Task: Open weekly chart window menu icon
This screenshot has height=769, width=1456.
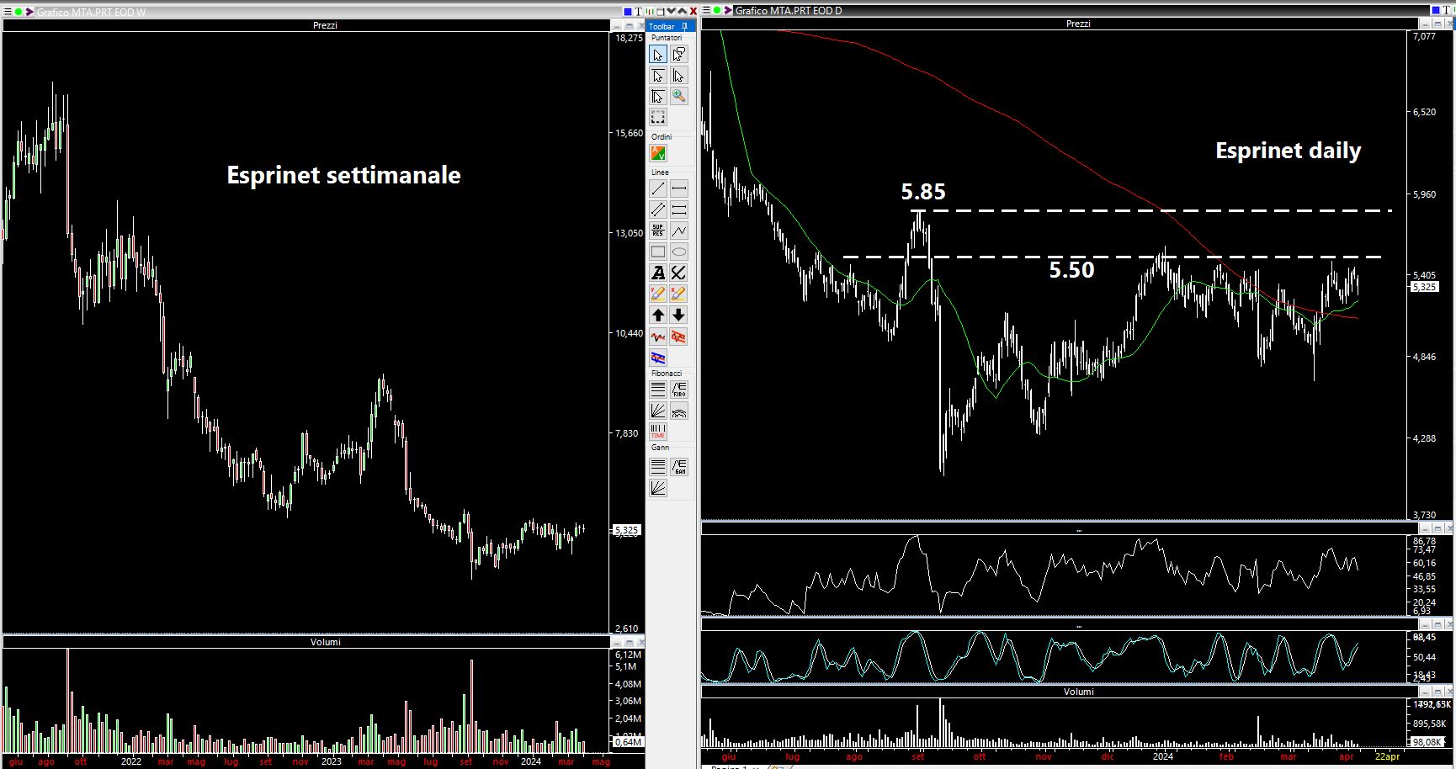Action: point(8,12)
